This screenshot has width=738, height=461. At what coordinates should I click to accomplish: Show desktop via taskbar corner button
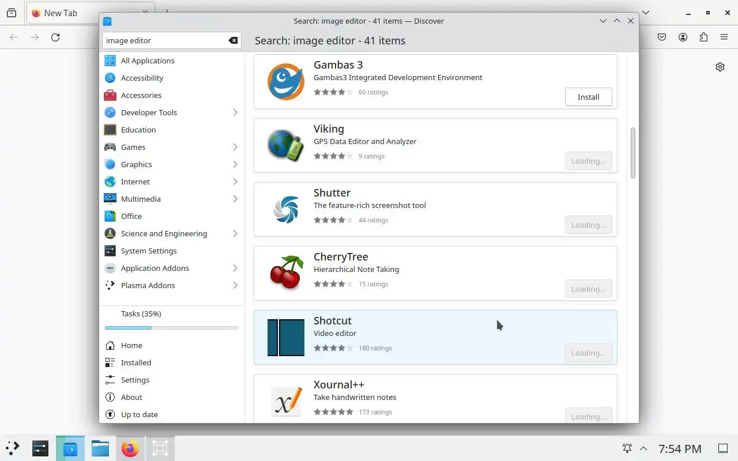pos(722,448)
